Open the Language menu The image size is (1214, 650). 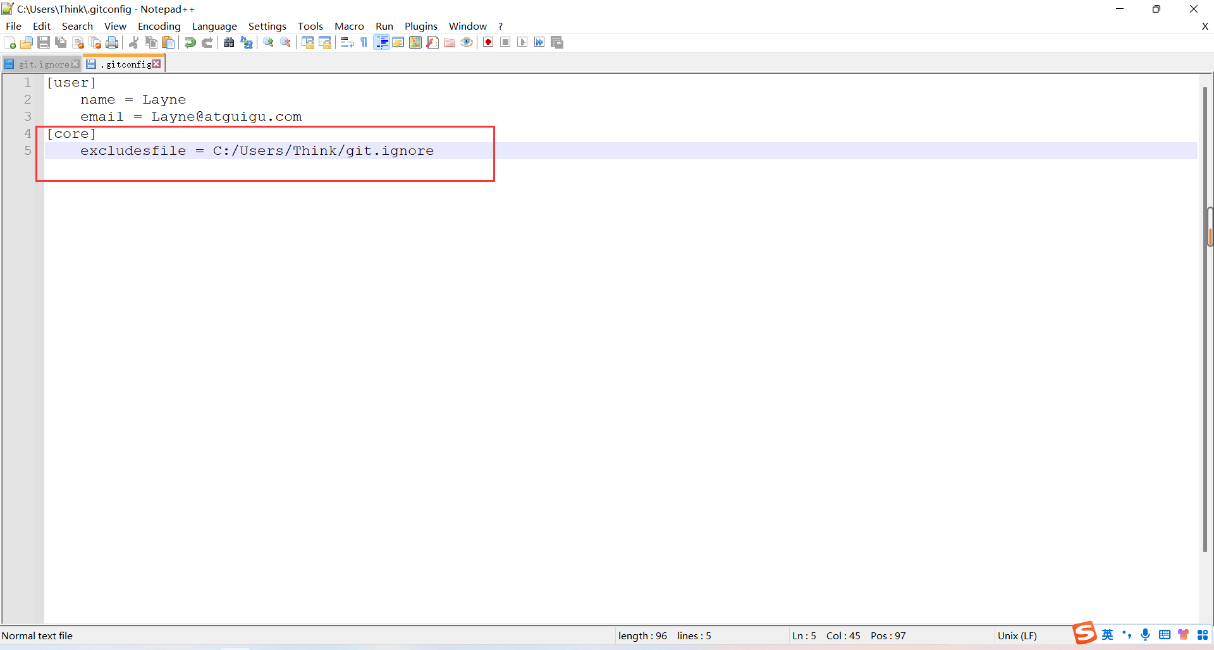click(214, 26)
